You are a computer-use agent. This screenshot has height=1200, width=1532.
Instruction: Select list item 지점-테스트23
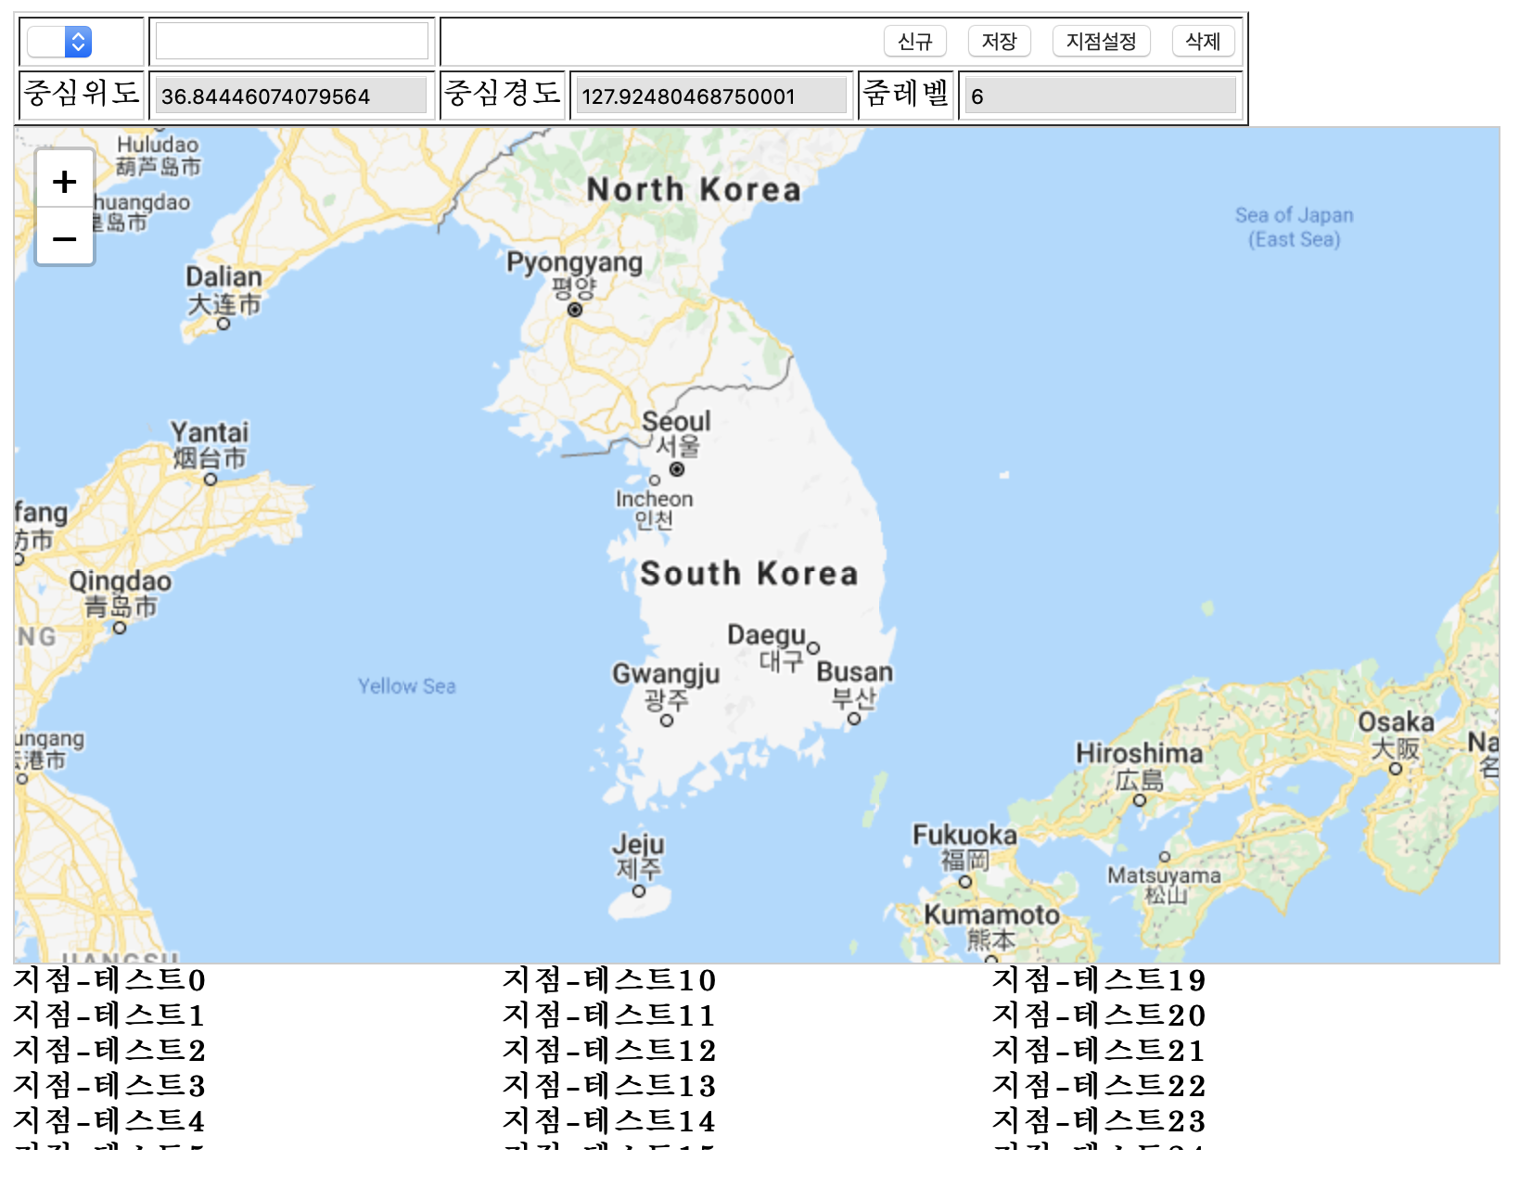click(x=1099, y=1121)
